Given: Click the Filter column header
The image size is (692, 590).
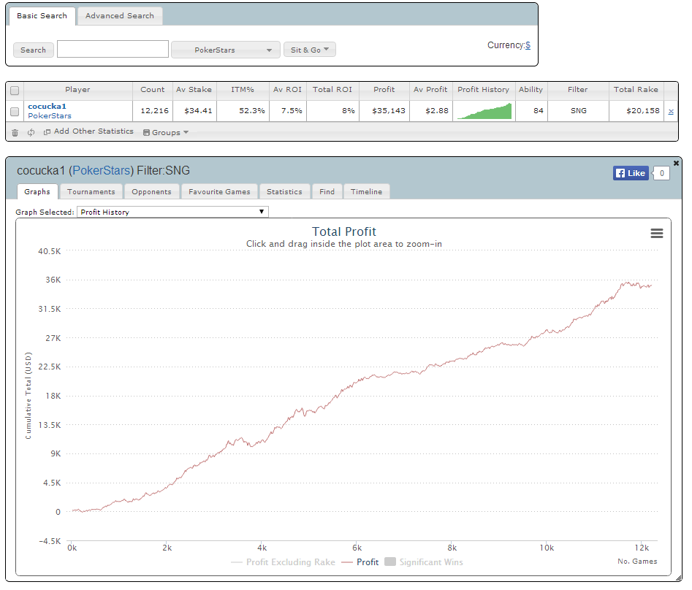Looking at the screenshot, I should (x=578, y=90).
